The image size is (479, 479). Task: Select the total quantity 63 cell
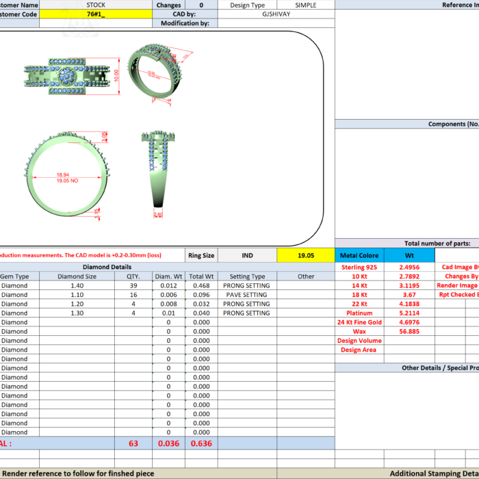[133, 443]
